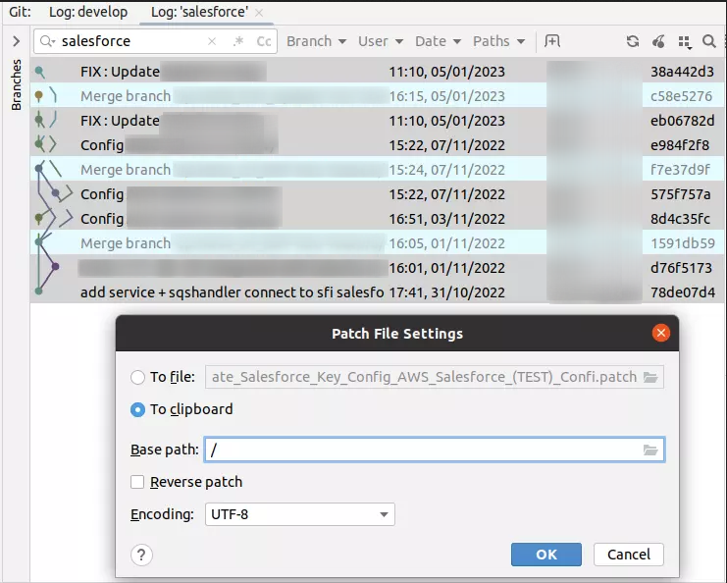Select commit d76f5173
727x583 pixels.
point(377,268)
